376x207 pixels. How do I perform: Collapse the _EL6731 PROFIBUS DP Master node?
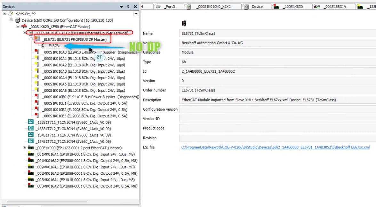tap(31, 39)
